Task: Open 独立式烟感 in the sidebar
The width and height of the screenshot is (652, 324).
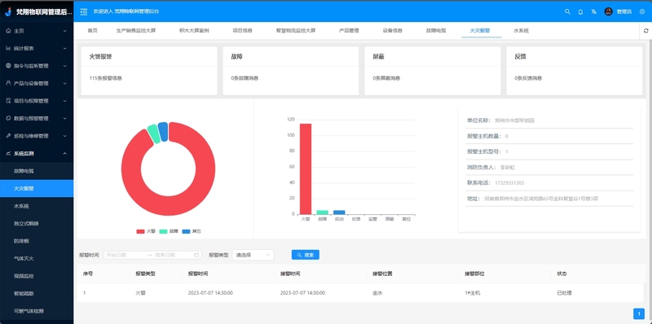Action: 37,224
